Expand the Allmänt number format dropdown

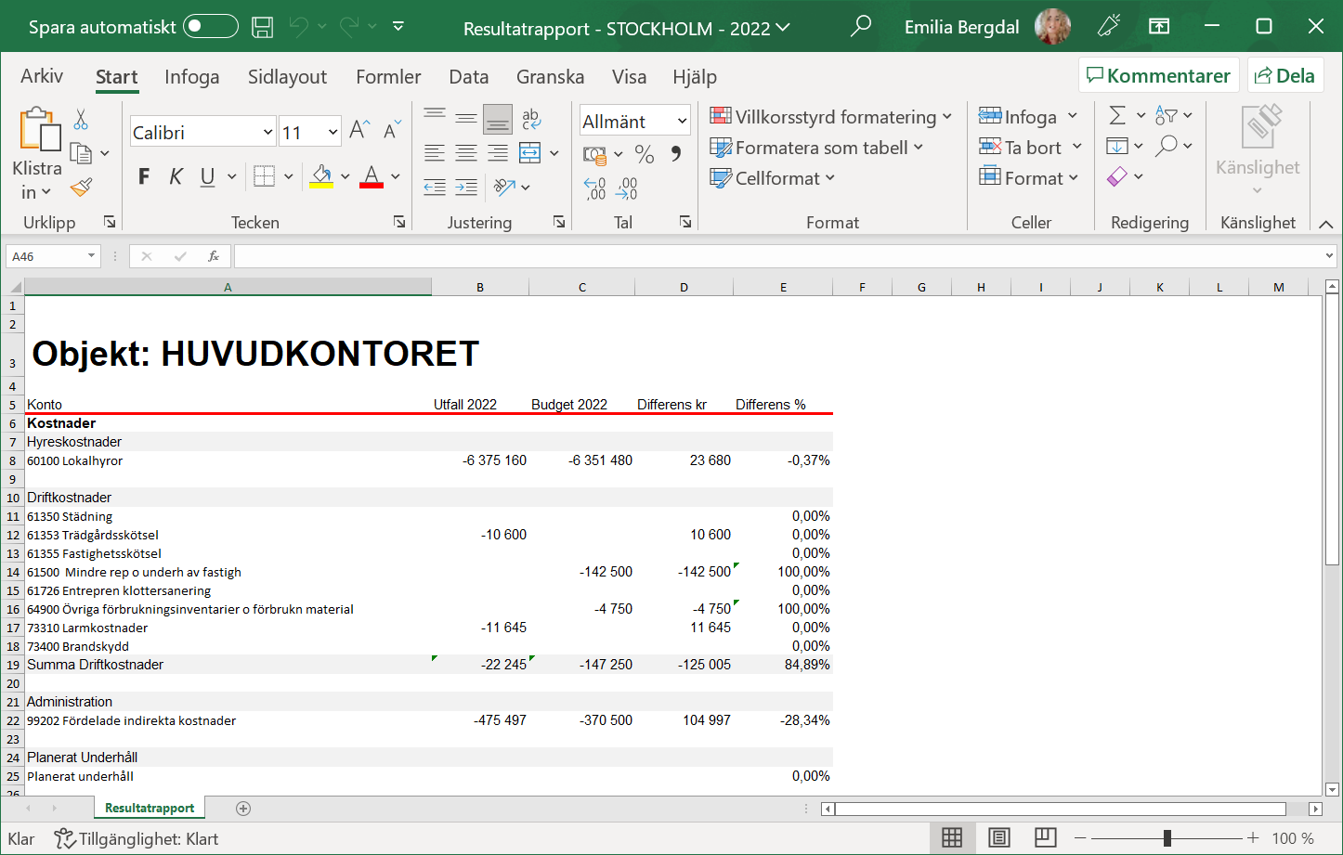682,122
